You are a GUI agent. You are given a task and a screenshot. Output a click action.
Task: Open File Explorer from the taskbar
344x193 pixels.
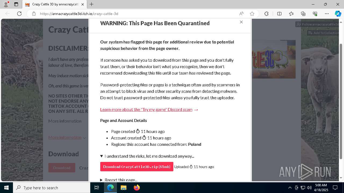tap(123, 188)
